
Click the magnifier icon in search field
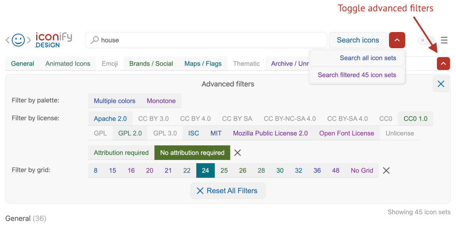click(x=95, y=40)
